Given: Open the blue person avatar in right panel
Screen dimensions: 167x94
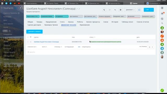Looking at the screenshot, I should tap(162, 49).
